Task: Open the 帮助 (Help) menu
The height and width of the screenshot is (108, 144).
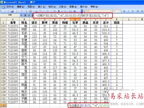Action: point(94,7)
